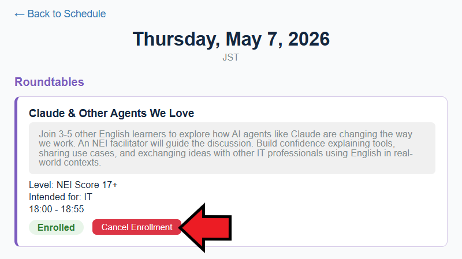Select the word Thursday in the date heading
Viewport: 462px width, 259px height.
point(173,39)
